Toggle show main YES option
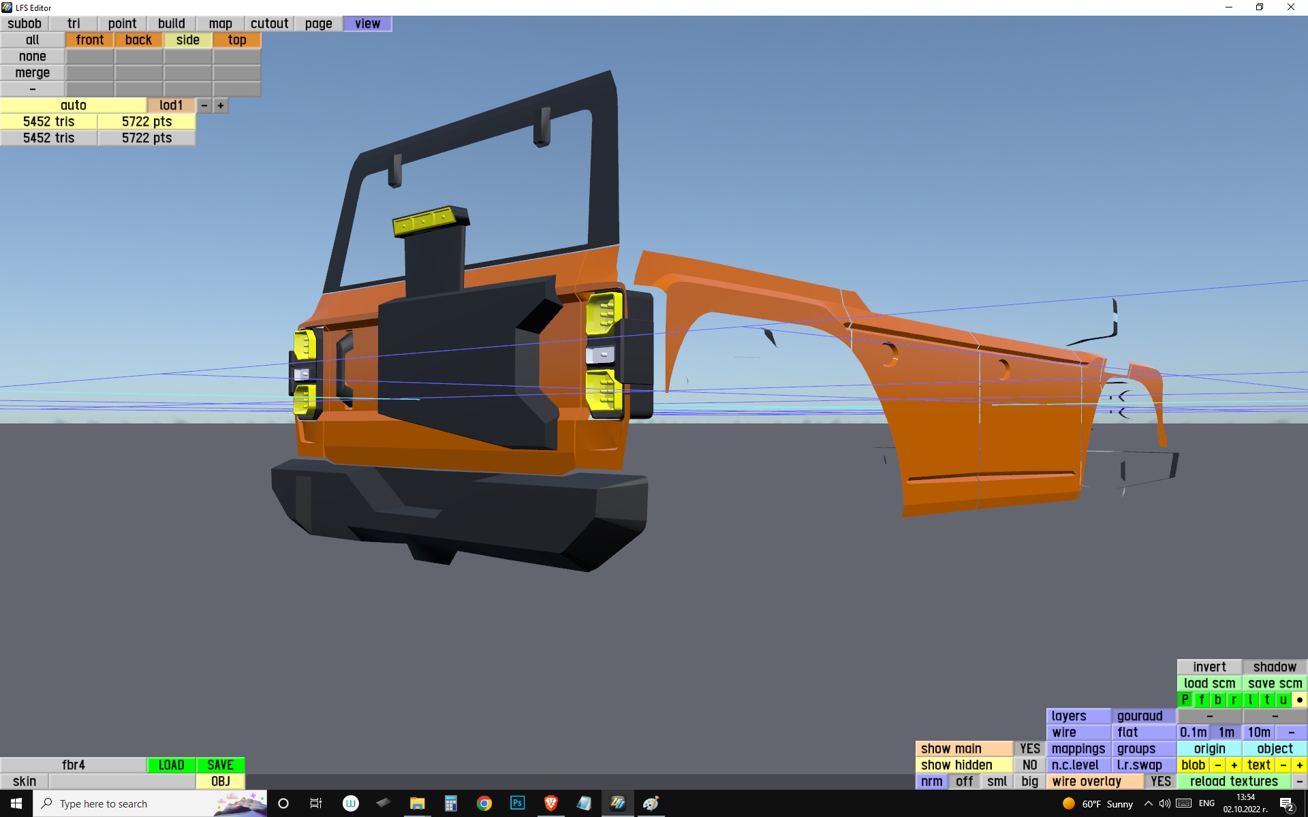1308x817 pixels. [1029, 749]
